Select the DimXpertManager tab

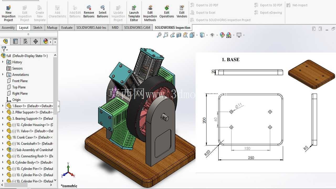click(35, 41)
